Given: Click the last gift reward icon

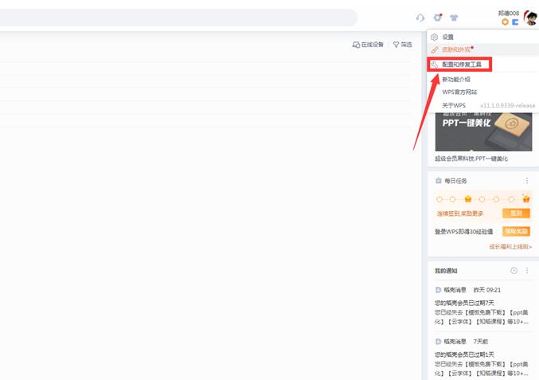Looking at the screenshot, I should (526, 199).
